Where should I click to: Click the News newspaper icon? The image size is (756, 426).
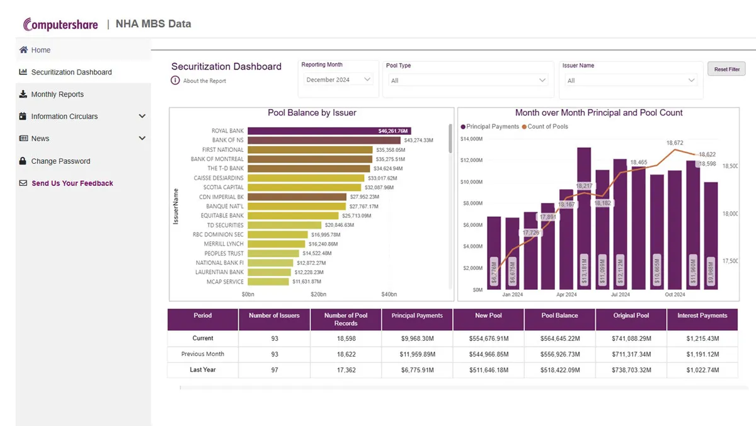pyautogui.click(x=23, y=139)
